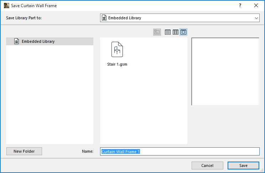Click the go up one folder icon

click(x=157, y=32)
